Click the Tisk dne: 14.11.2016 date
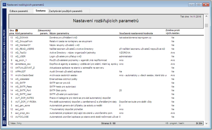 (x=191, y=17)
